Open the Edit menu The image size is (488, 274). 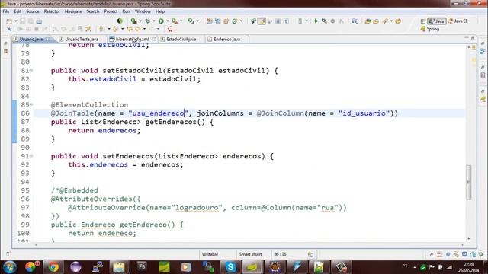tap(18, 11)
